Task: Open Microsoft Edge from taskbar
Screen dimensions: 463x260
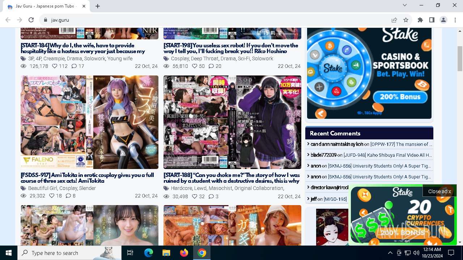Action: click(x=149, y=253)
